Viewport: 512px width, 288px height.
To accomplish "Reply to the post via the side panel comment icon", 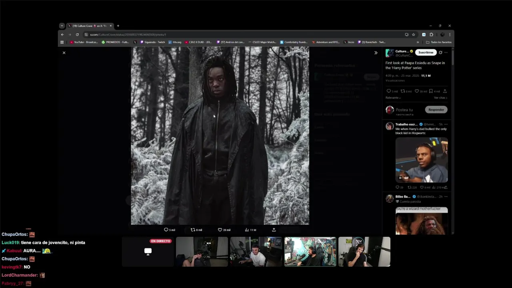I will click(x=388, y=91).
